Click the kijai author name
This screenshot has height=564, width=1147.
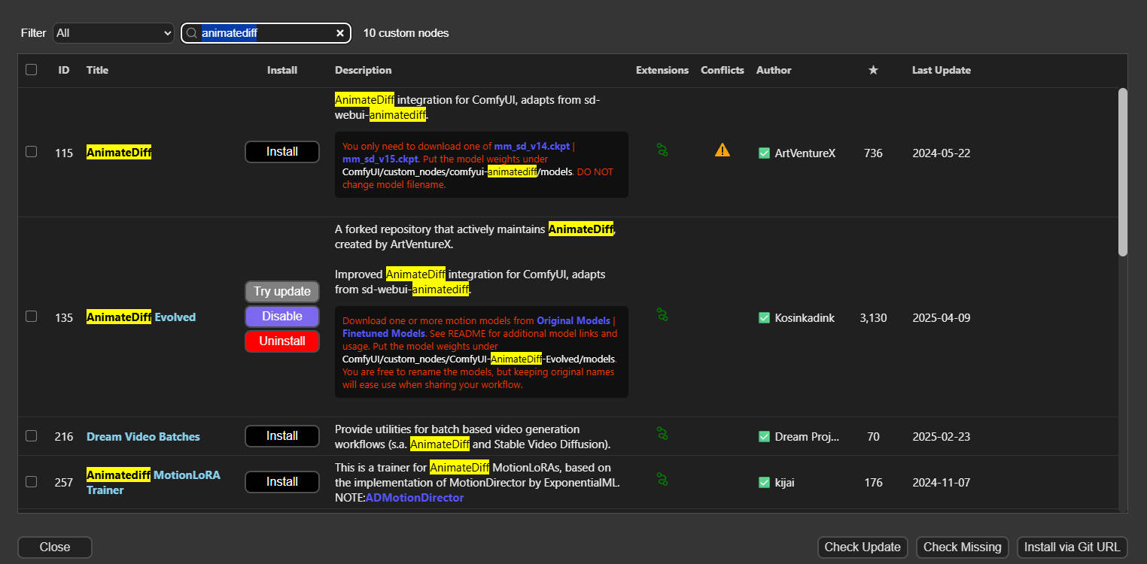(785, 482)
